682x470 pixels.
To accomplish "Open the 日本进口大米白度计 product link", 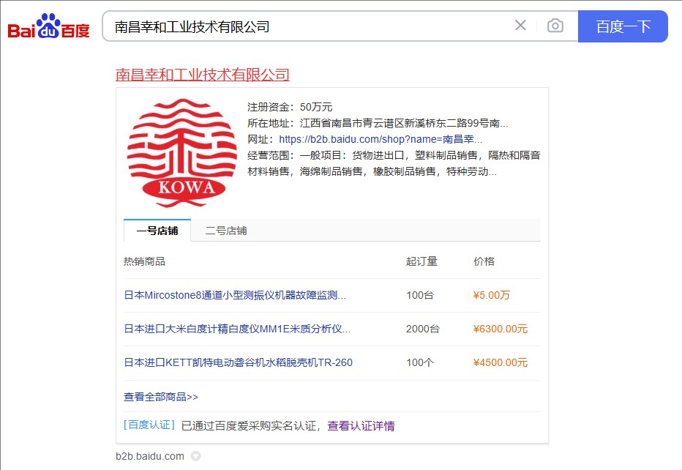I will 237,329.
